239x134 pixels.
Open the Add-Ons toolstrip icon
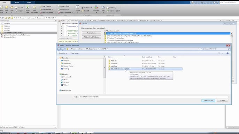pyautogui.click(x=96, y=7)
